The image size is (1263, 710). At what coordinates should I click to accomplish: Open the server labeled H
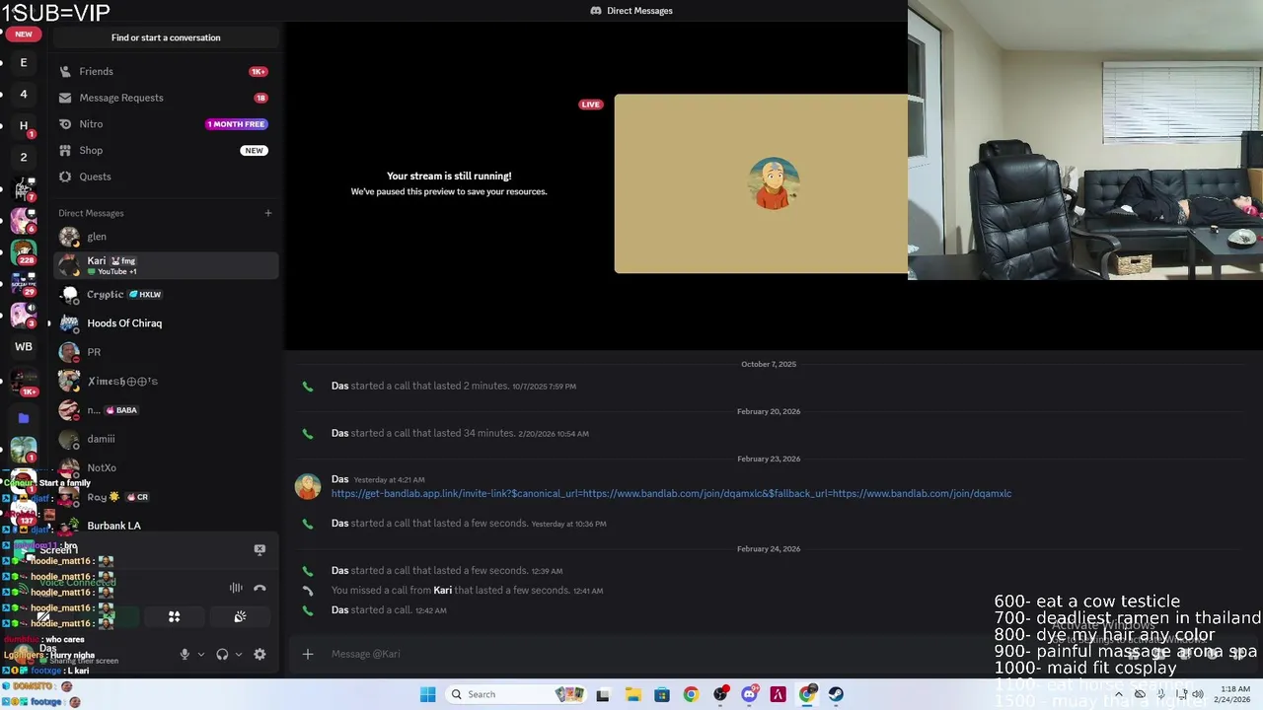point(24,125)
